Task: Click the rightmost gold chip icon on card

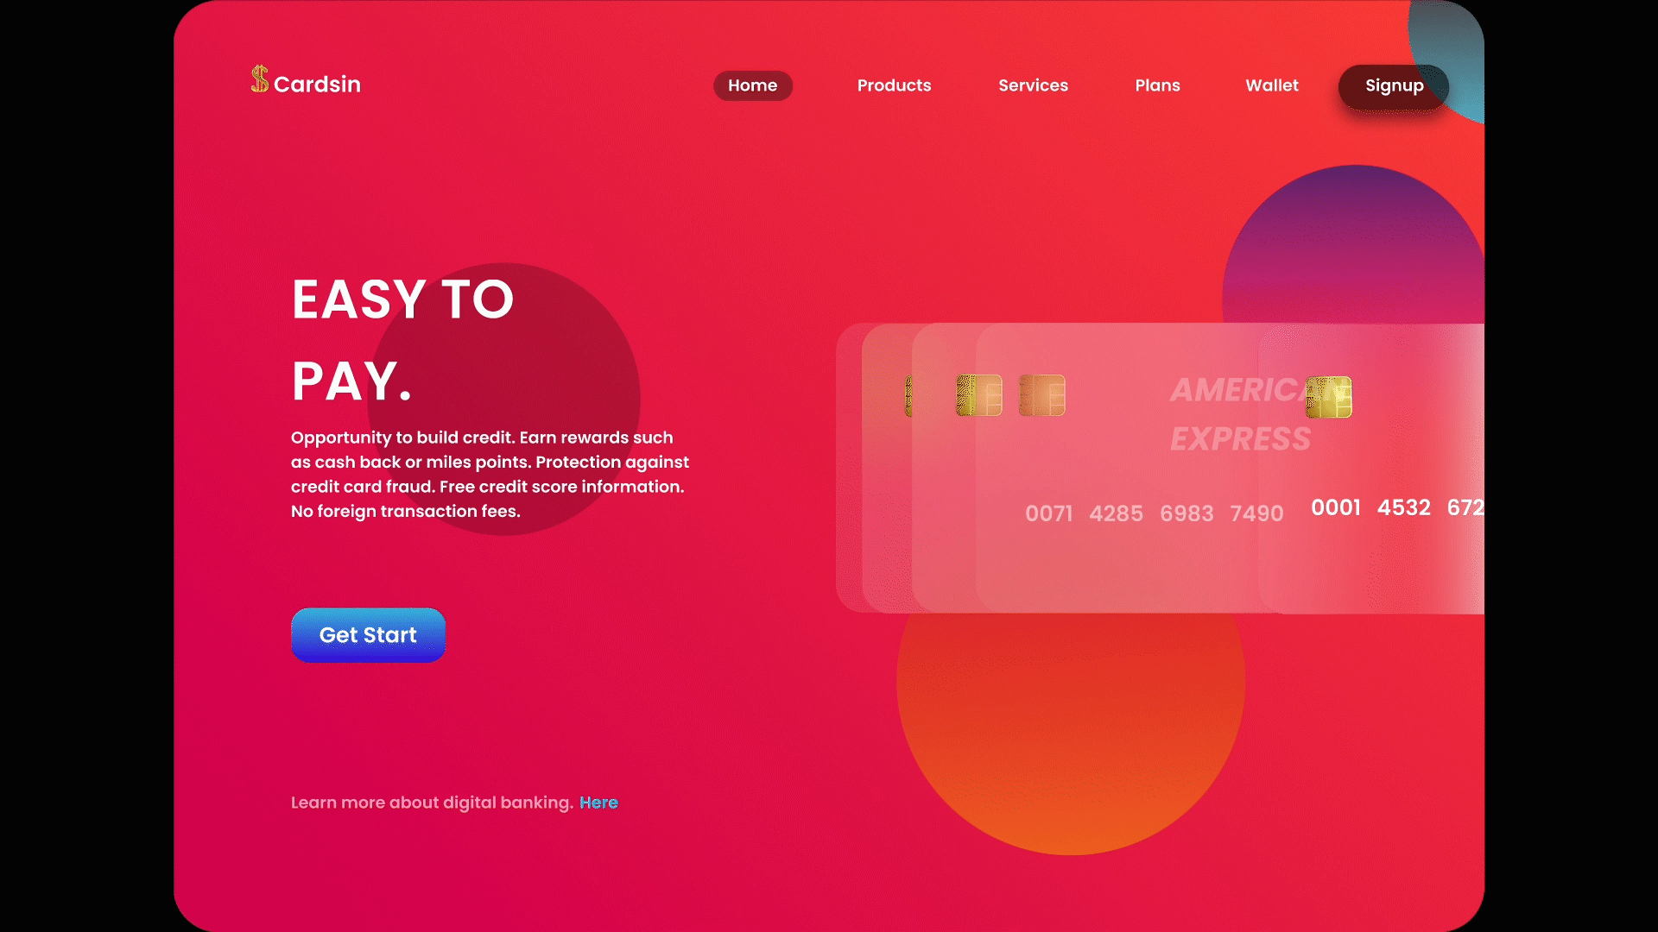Action: (1326, 394)
